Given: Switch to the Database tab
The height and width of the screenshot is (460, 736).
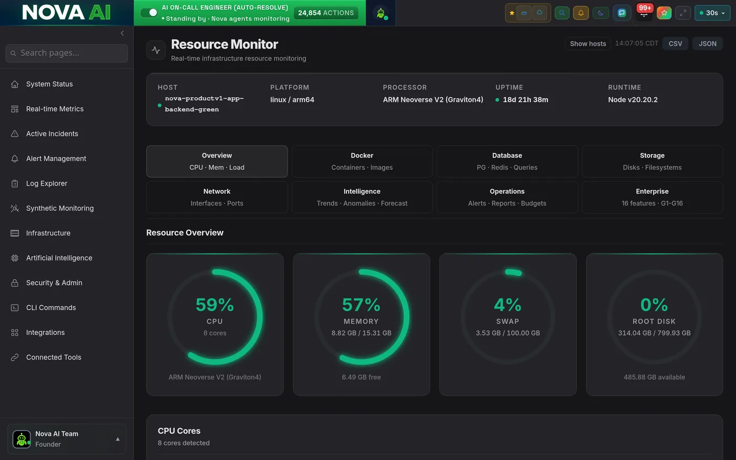Looking at the screenshot, I should point(507,161).
